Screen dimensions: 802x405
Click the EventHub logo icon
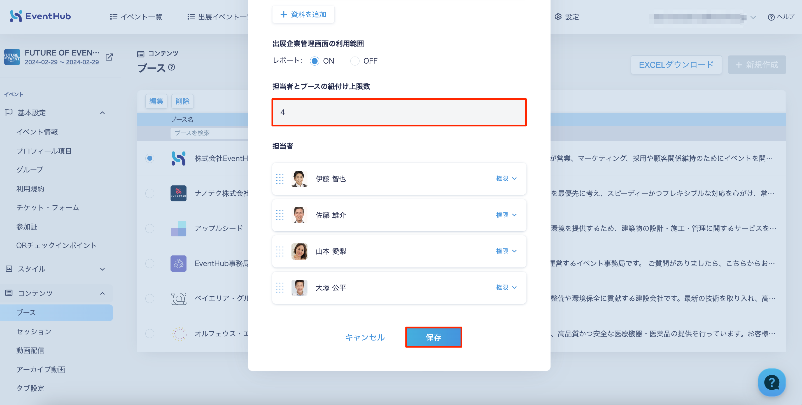pyautogui.click(x=16, y=16)
